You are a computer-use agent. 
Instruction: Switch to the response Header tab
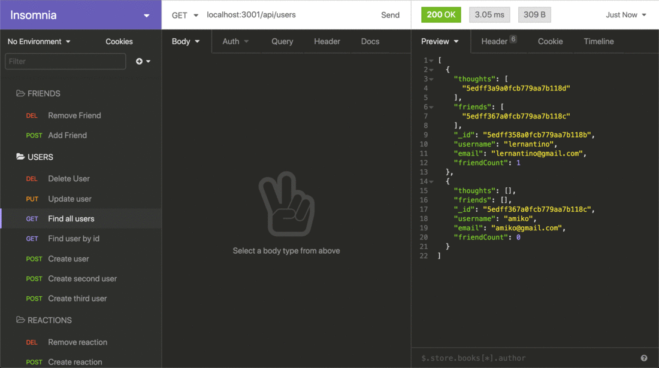click(x=498, y=41)
